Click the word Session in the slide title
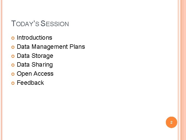The width and height of the screenshot is (186, 140). (55, 24)
